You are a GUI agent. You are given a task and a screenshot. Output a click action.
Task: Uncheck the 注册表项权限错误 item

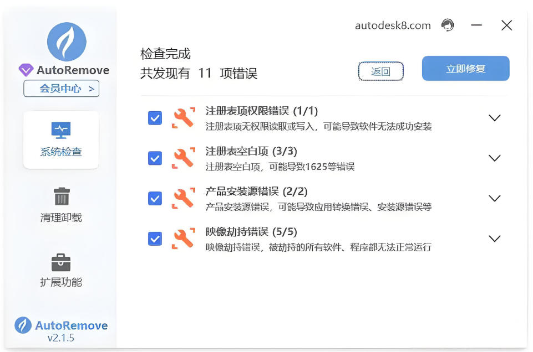(x=155, y=118)
